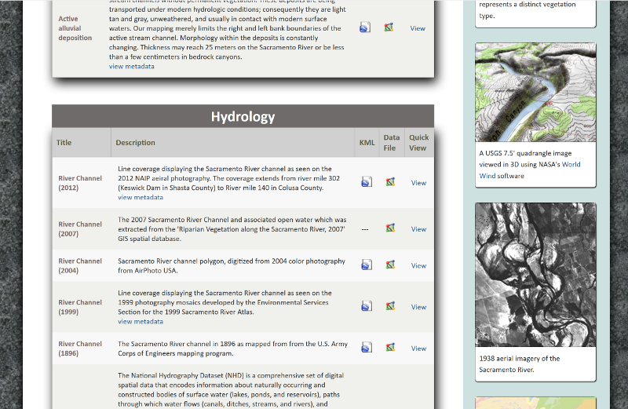This screenshot has height=409, width=628.
Task: View River Channel (1896) quick view
Action: click(x=418, y=349)
